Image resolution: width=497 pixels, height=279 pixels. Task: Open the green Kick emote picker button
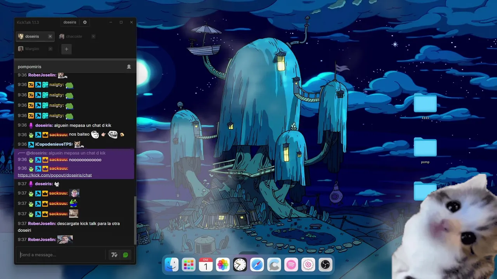pos(125,255)
